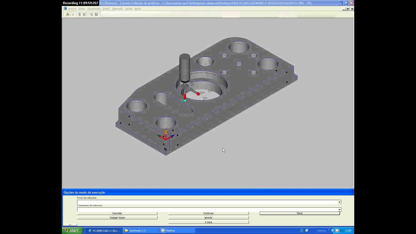Click the Desktop toolbar label in taskbar
Image resolution: width=416 pixels, height=234 pixels.
321,231
